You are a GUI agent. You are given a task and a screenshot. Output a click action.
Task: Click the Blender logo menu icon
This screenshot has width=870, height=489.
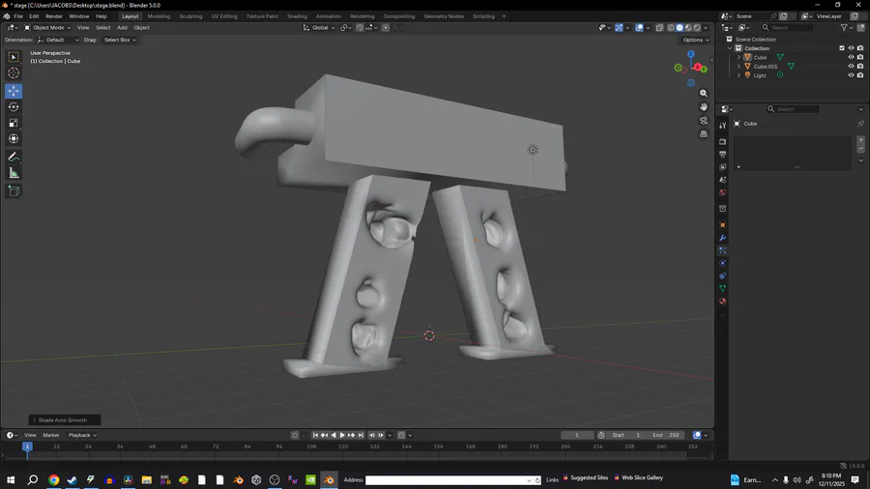tap(6, 16)
